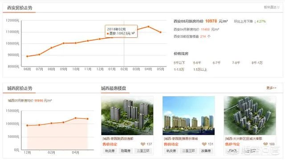Select the 城西房价走势 tab header
The height and width of the screenshot is (160, 285).
point(20,88)
